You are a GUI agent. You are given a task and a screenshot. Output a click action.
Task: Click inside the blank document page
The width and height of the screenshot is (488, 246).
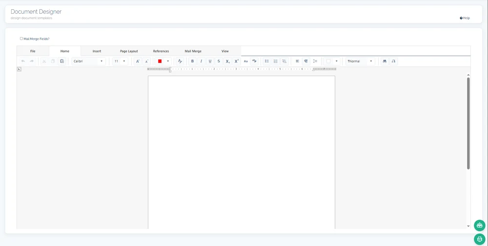[x=242, y=152]
